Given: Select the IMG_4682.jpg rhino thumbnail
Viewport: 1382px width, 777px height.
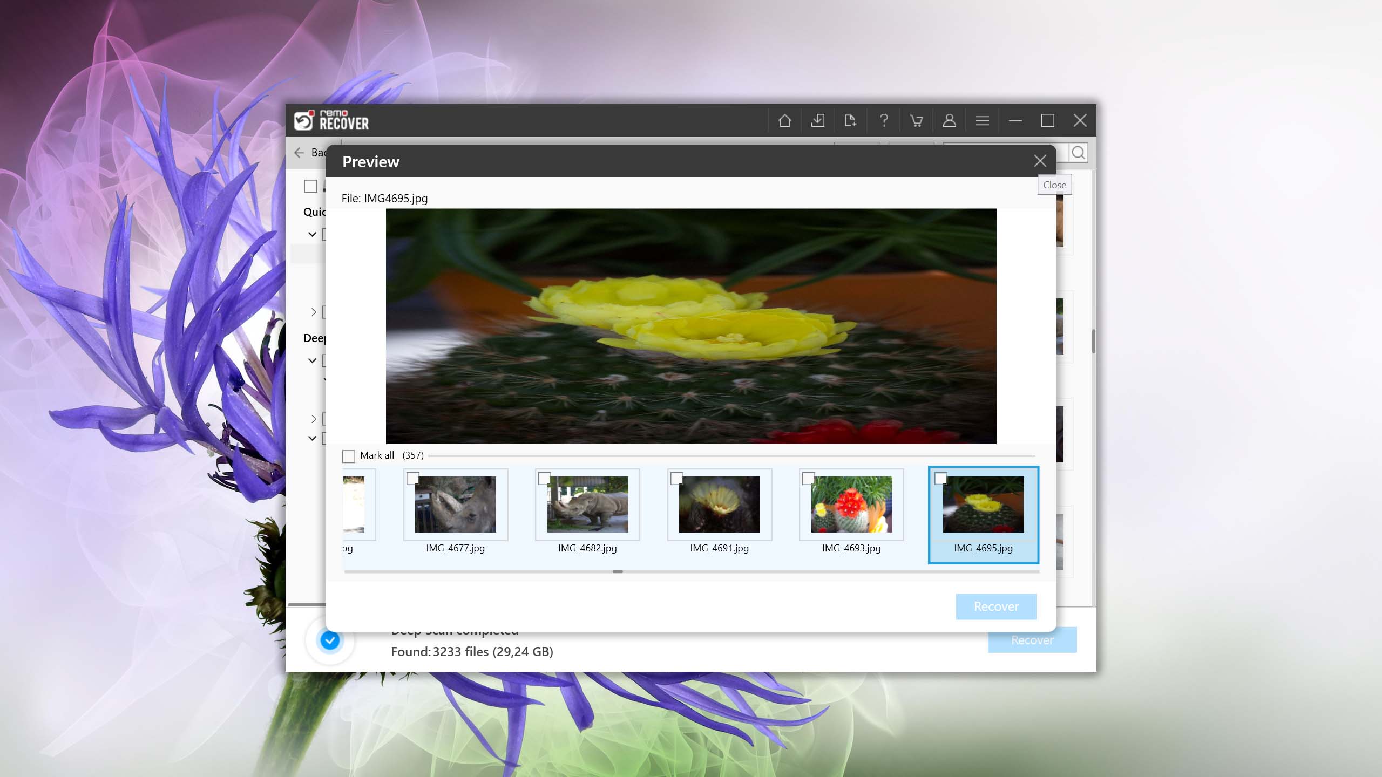Looking at the screenshot, I should coord(588,505).
